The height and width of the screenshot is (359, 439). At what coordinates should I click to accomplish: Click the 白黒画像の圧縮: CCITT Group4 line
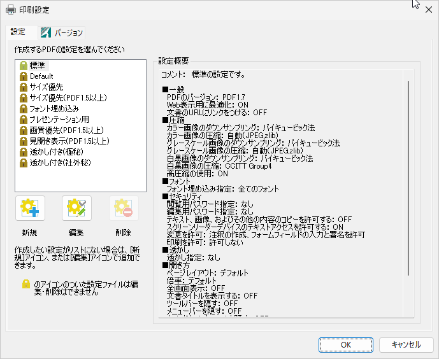click(219, 166)
